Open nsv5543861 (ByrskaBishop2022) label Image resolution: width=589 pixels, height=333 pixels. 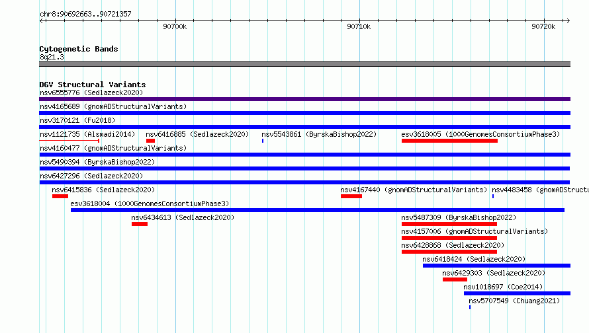point(319,134)
